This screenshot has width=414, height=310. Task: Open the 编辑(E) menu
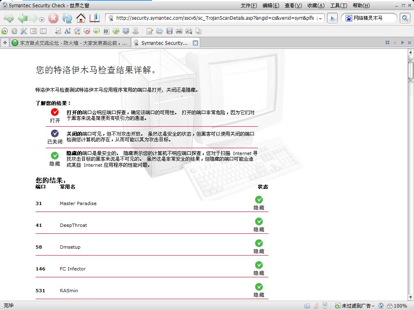click(x=270, y=6)
